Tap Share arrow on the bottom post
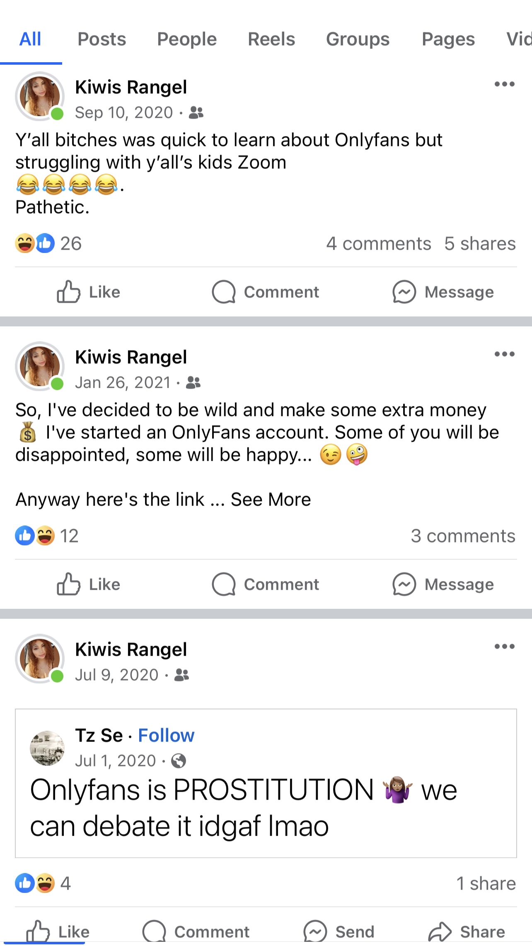 (x=440, y=932)
